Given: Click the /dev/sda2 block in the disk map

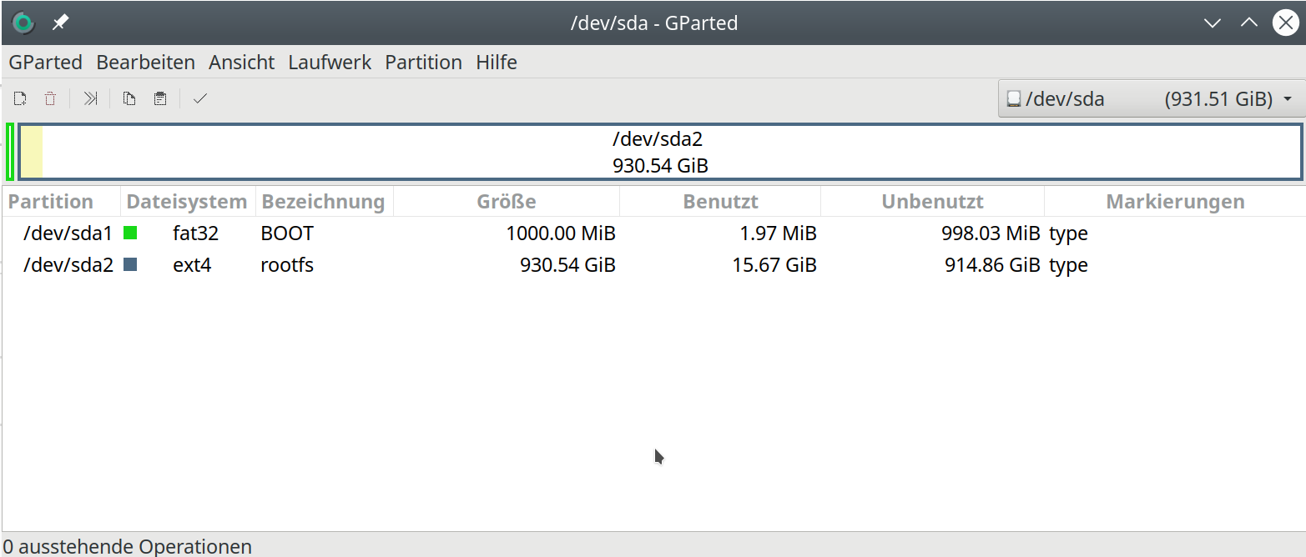Looking at the screenshot, I should point(659,152).
